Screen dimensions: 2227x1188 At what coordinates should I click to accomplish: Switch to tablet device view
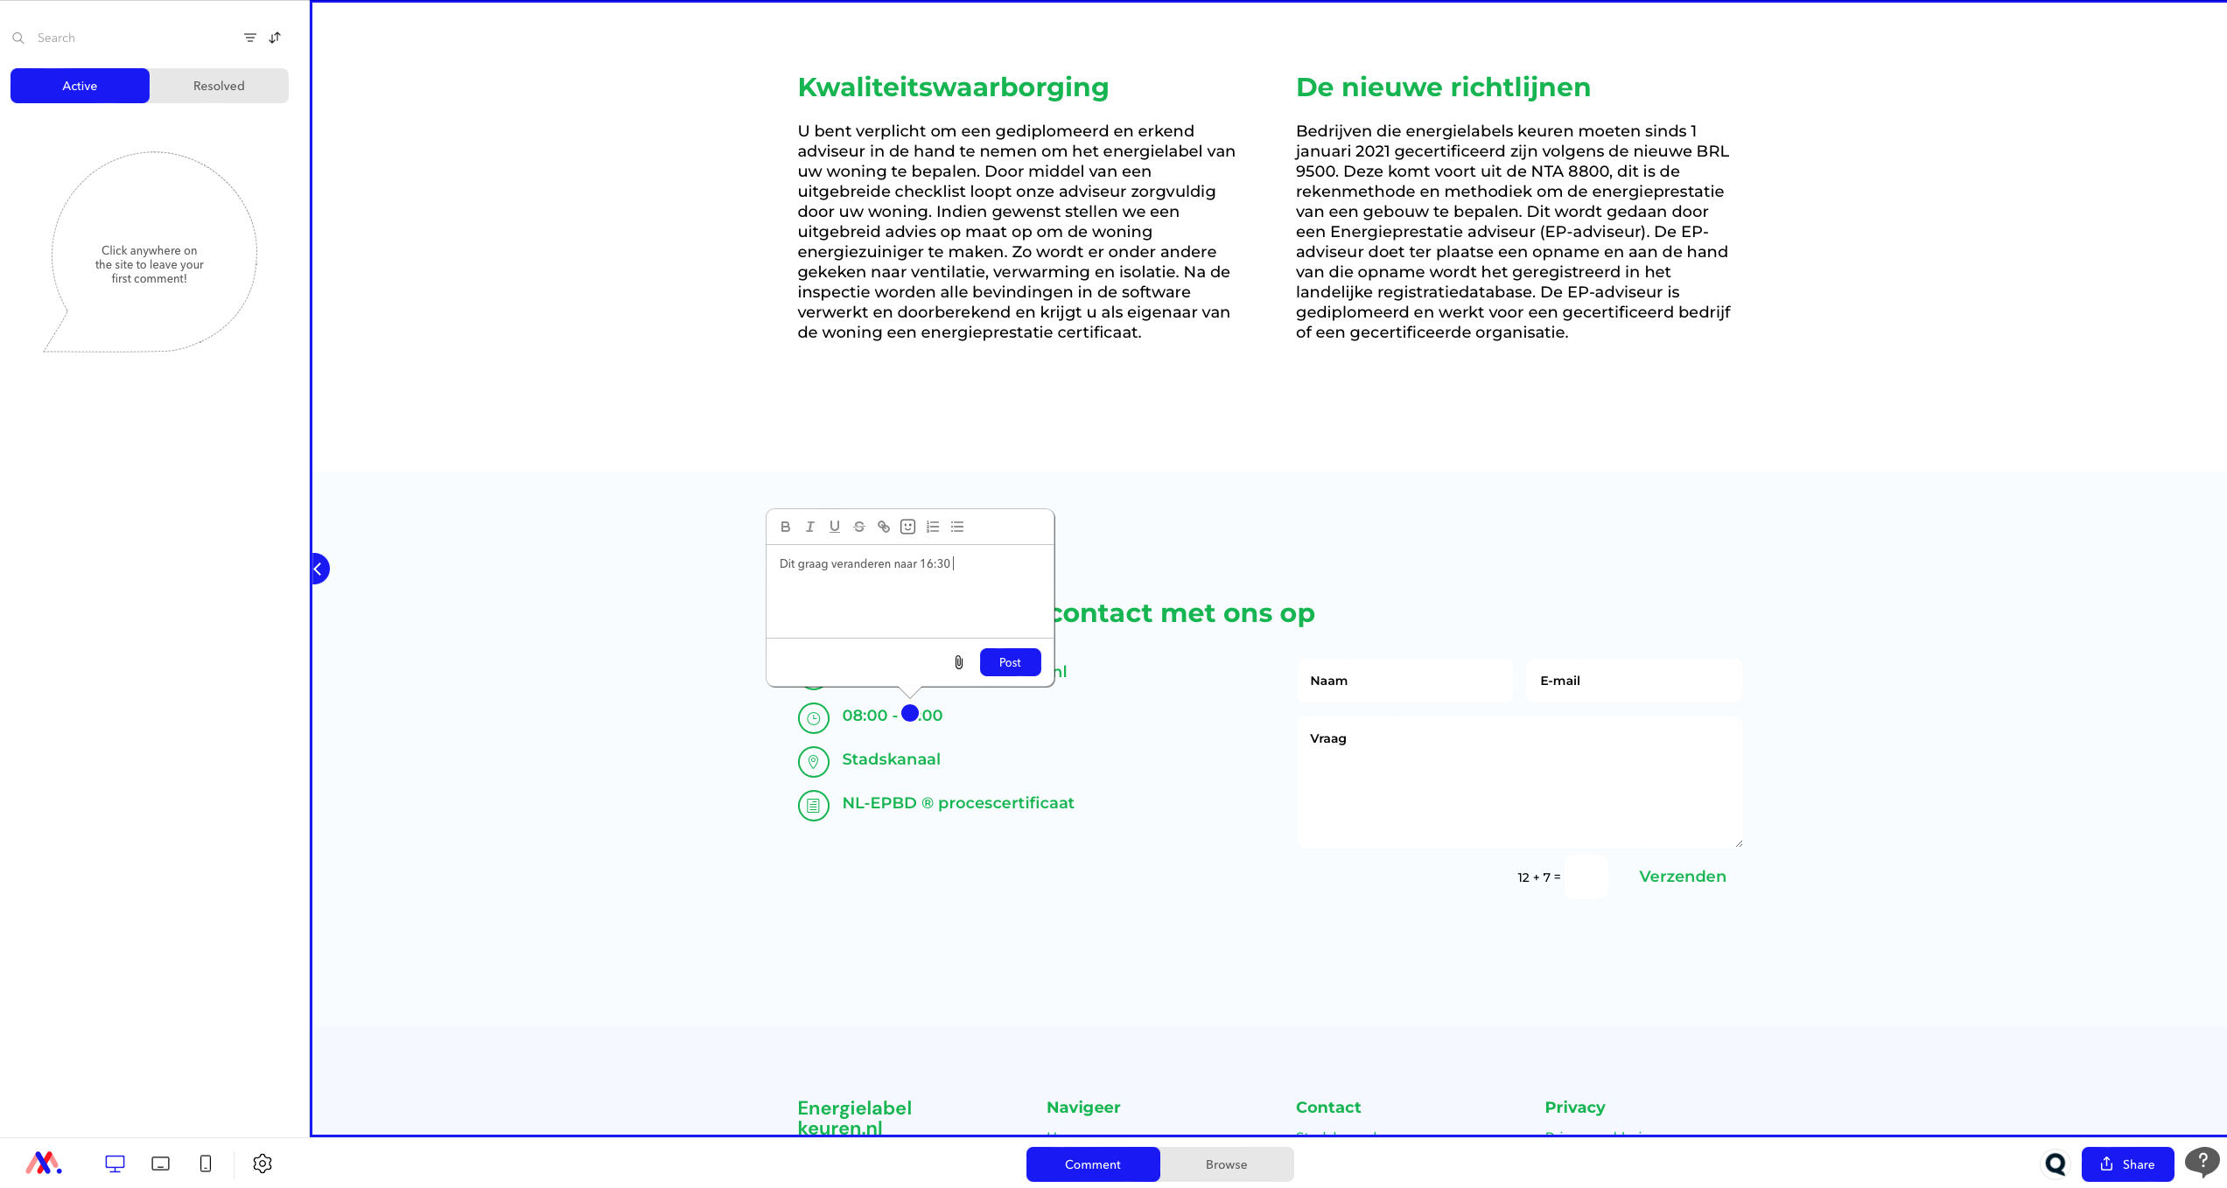pos(160,1164)
